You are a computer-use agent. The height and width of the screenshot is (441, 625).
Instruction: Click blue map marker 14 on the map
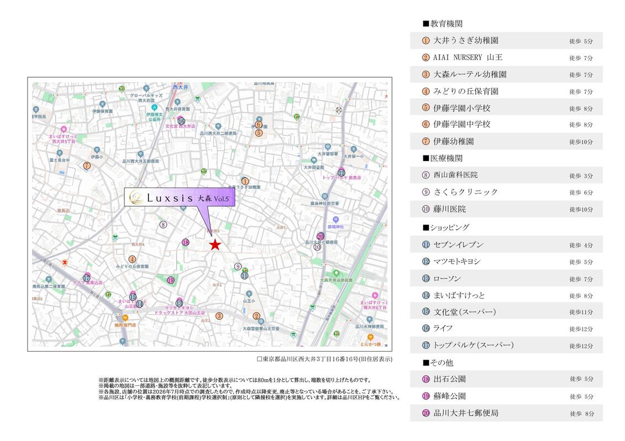[140, 304]
